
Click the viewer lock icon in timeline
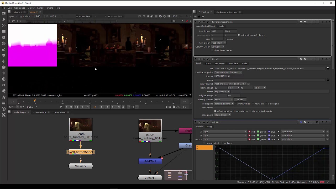tap(174, 107)
